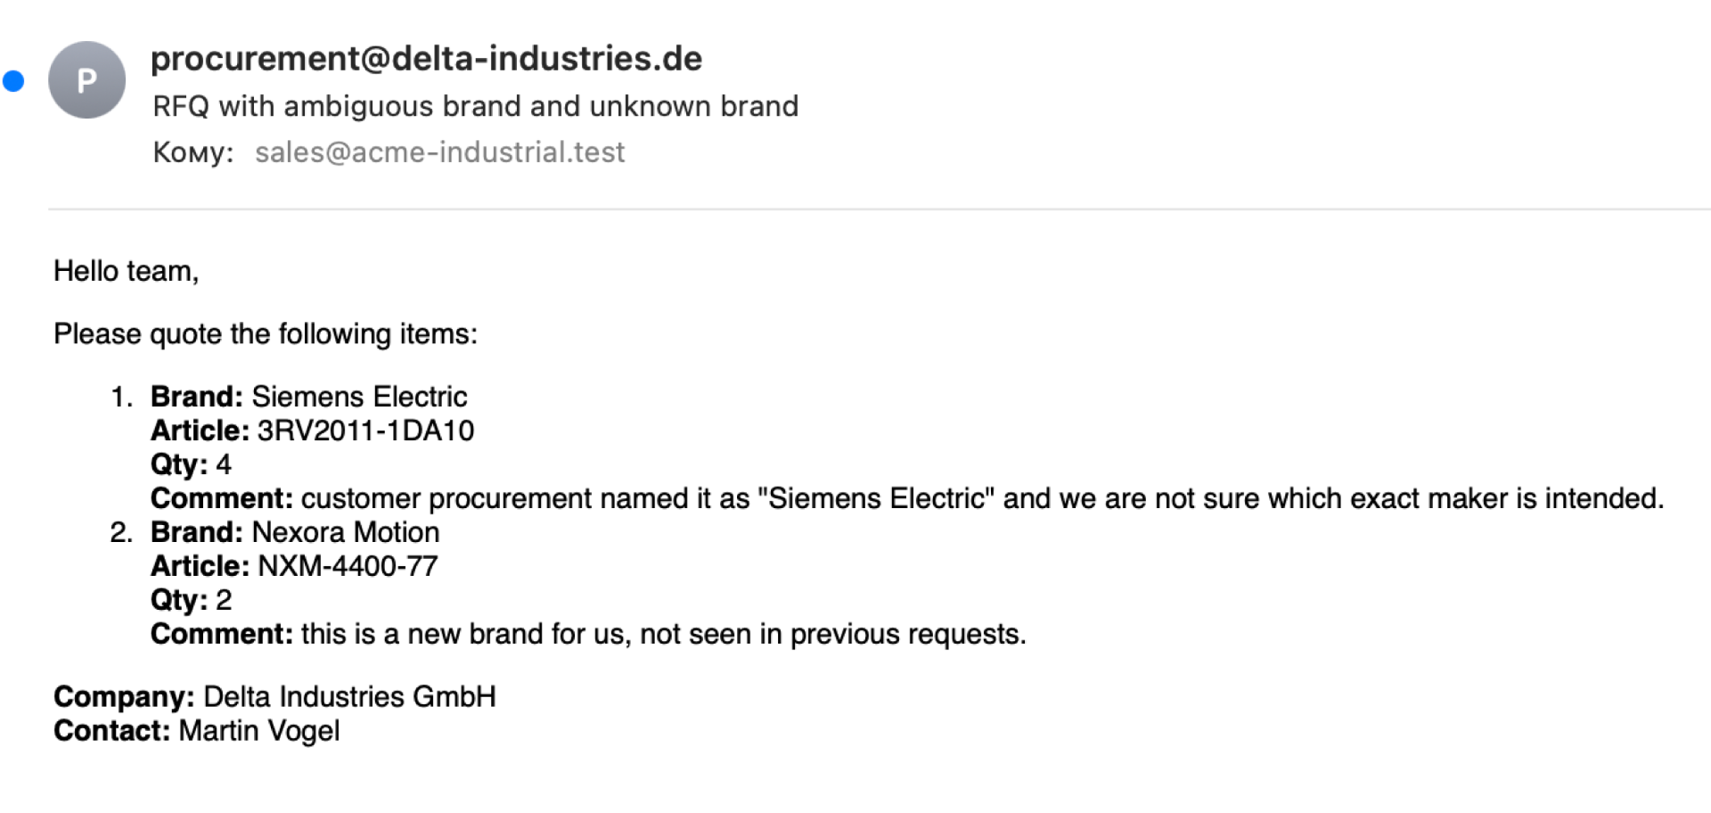The height and width of the screenshot is (813, 1711).
Task: Click the quantity 2 of second item
Action: [224, 600]
